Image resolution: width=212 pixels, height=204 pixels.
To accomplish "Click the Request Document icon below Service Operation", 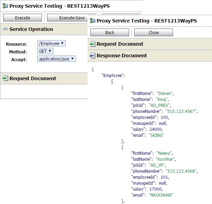I will point(5,78).
